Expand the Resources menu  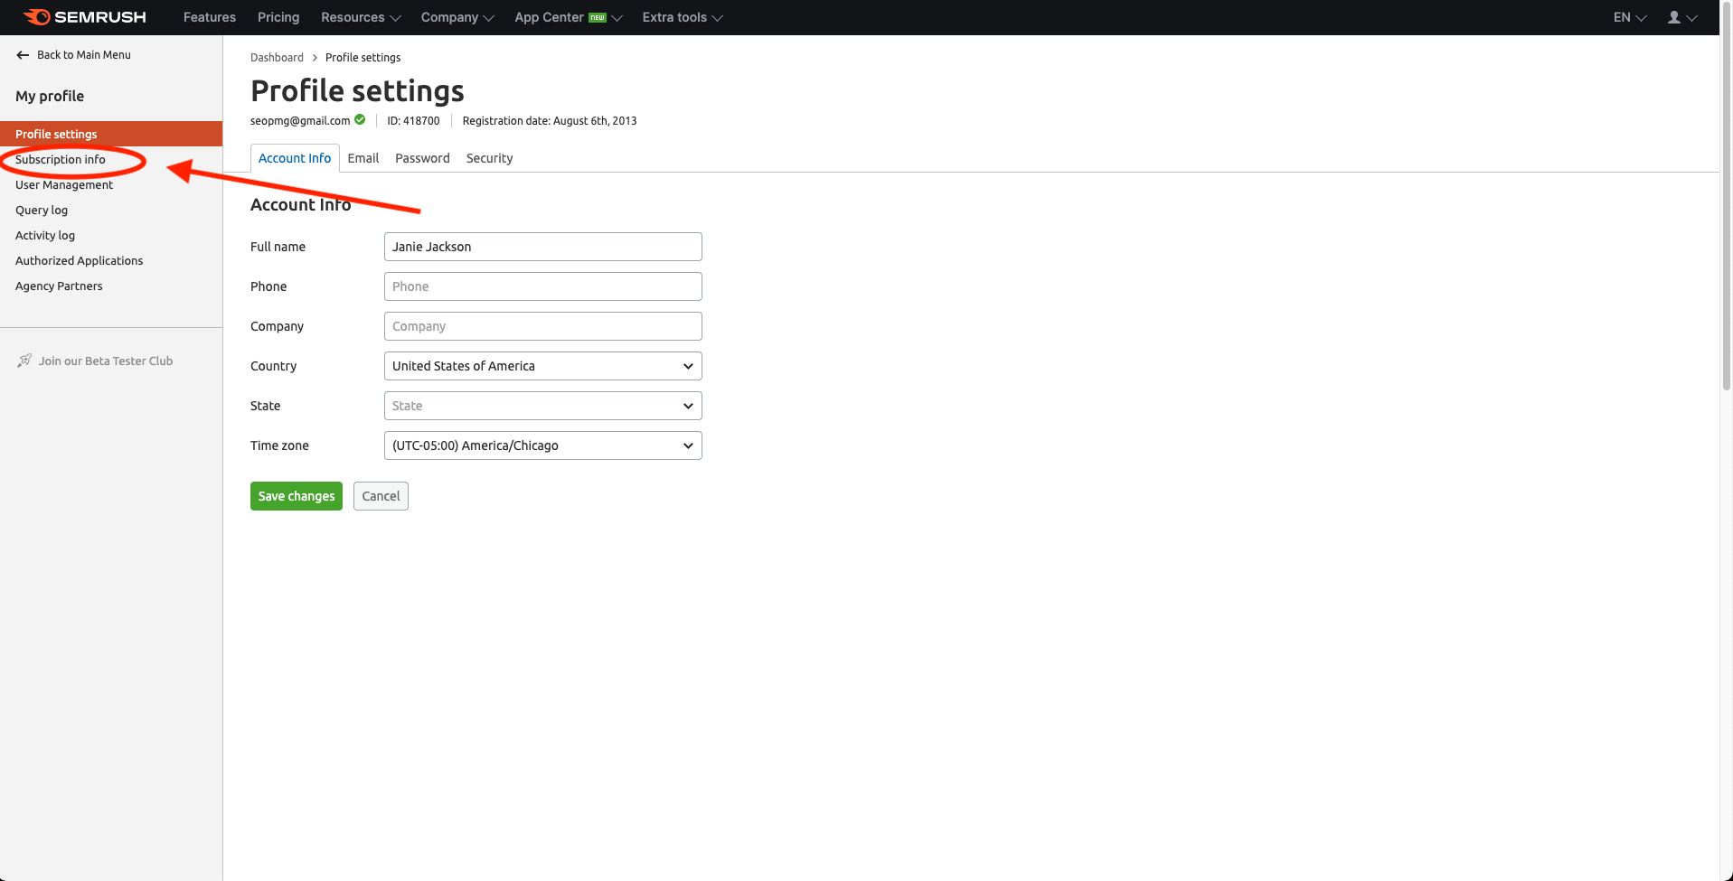tap(360, 17)
